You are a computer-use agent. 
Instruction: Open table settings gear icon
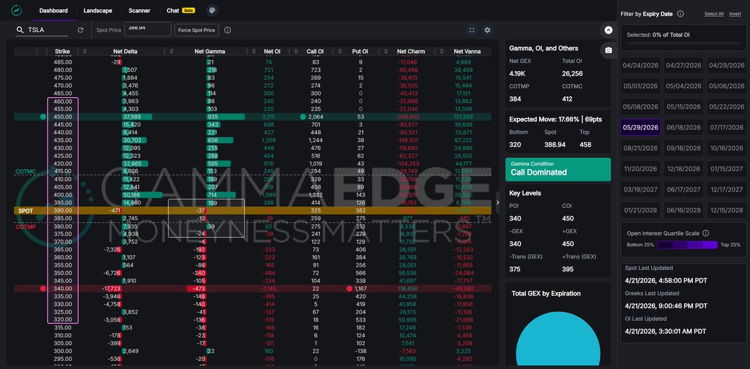[x=487, y=30]
